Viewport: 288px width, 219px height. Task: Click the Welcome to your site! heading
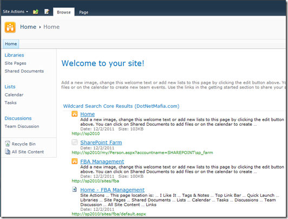pyautogui.click(x=103, y=63)
